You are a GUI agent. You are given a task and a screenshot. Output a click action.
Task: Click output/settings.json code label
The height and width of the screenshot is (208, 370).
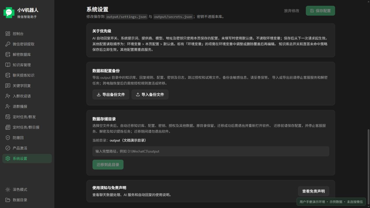pos(127,17)
